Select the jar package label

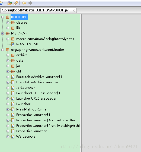click(x=18, y=66)
